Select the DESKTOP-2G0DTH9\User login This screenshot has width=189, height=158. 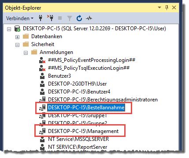coord(78,84)
